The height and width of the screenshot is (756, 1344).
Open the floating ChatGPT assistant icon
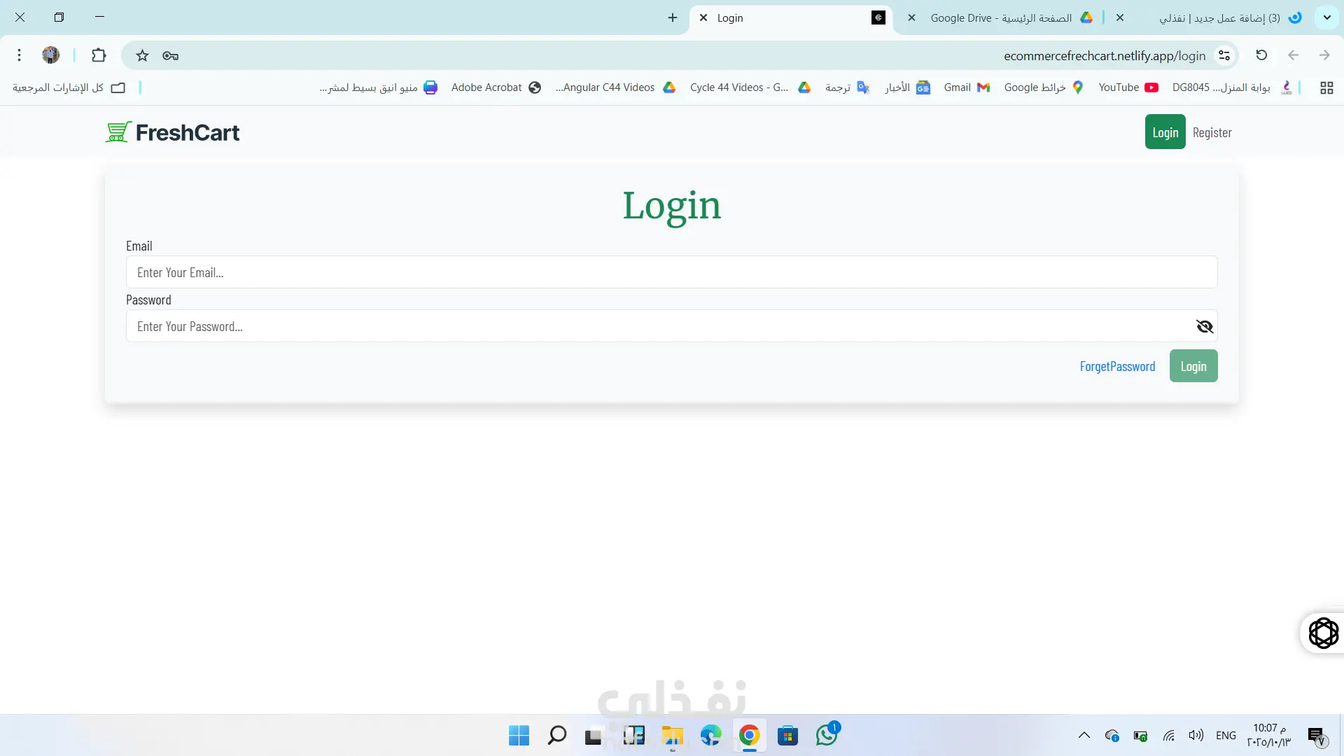pyautogui.click(x=1323, y=633)
